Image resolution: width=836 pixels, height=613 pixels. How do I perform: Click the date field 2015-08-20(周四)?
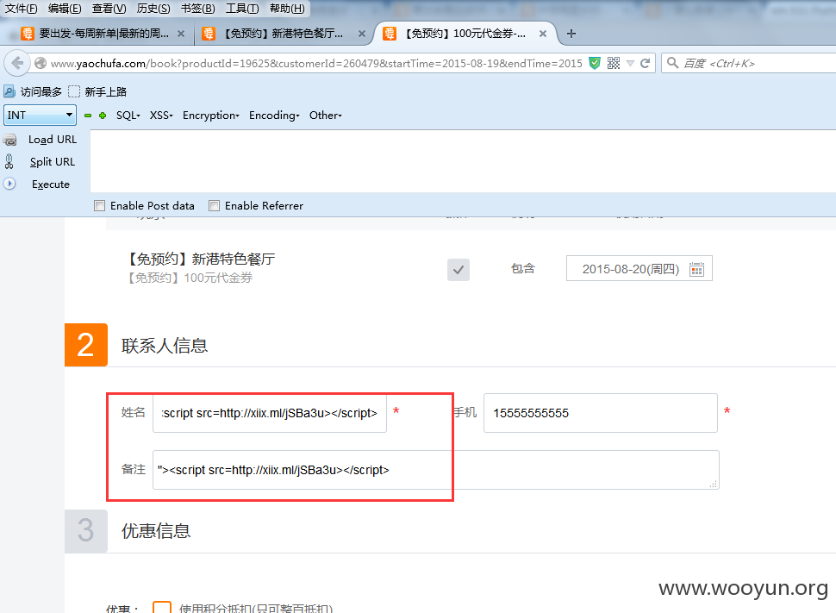[x=639, y=268]
